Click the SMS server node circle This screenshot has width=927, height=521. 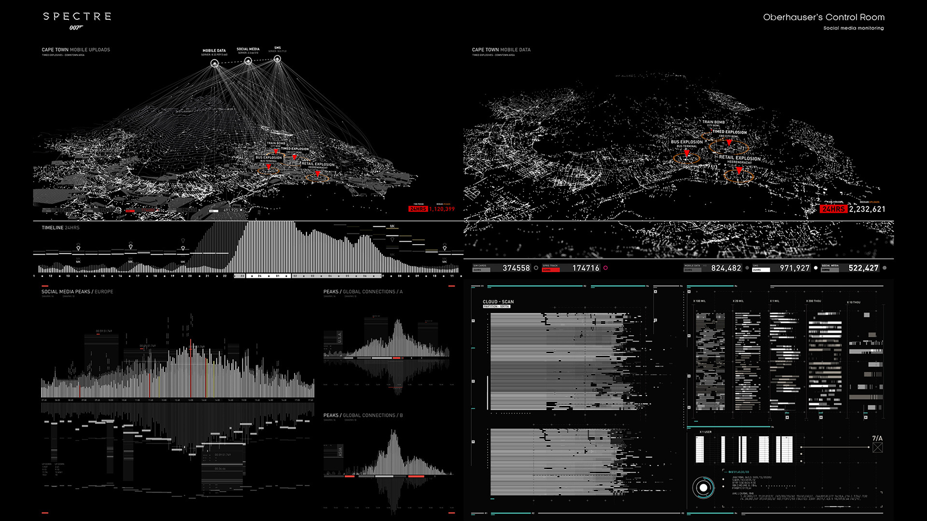(277, 59)
